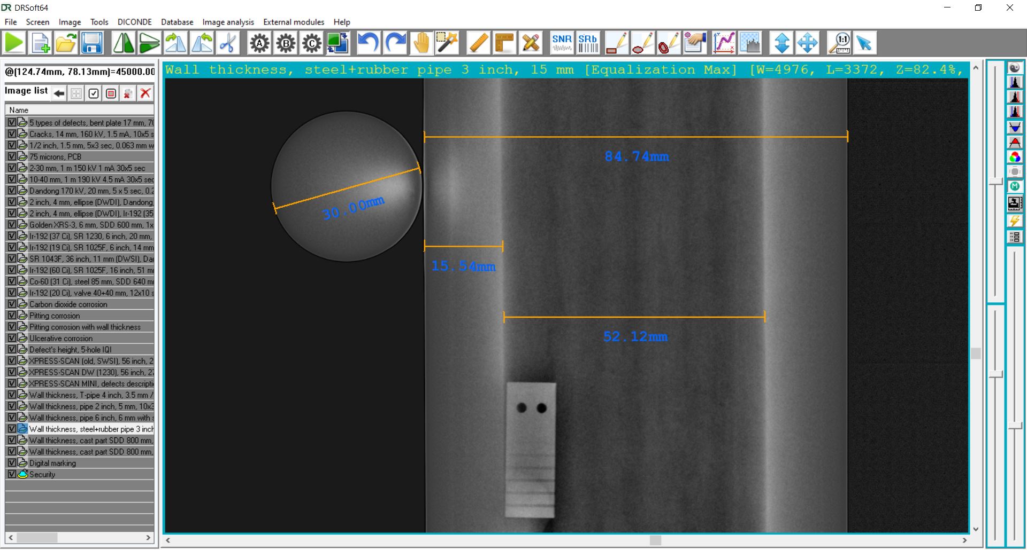Click the check-all button in Image list
Viewport: 1027px width, 550px height.
tap(94, 93)
